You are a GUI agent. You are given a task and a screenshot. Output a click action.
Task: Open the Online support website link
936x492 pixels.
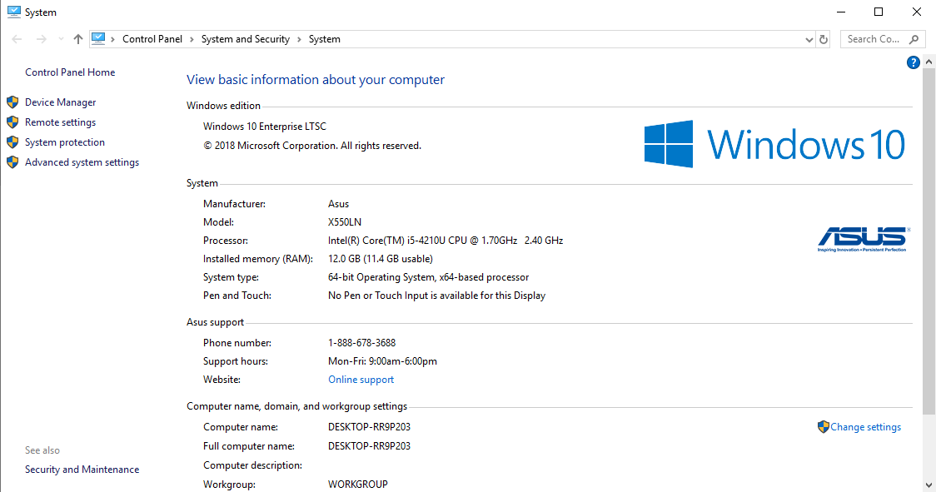(361, 380)
